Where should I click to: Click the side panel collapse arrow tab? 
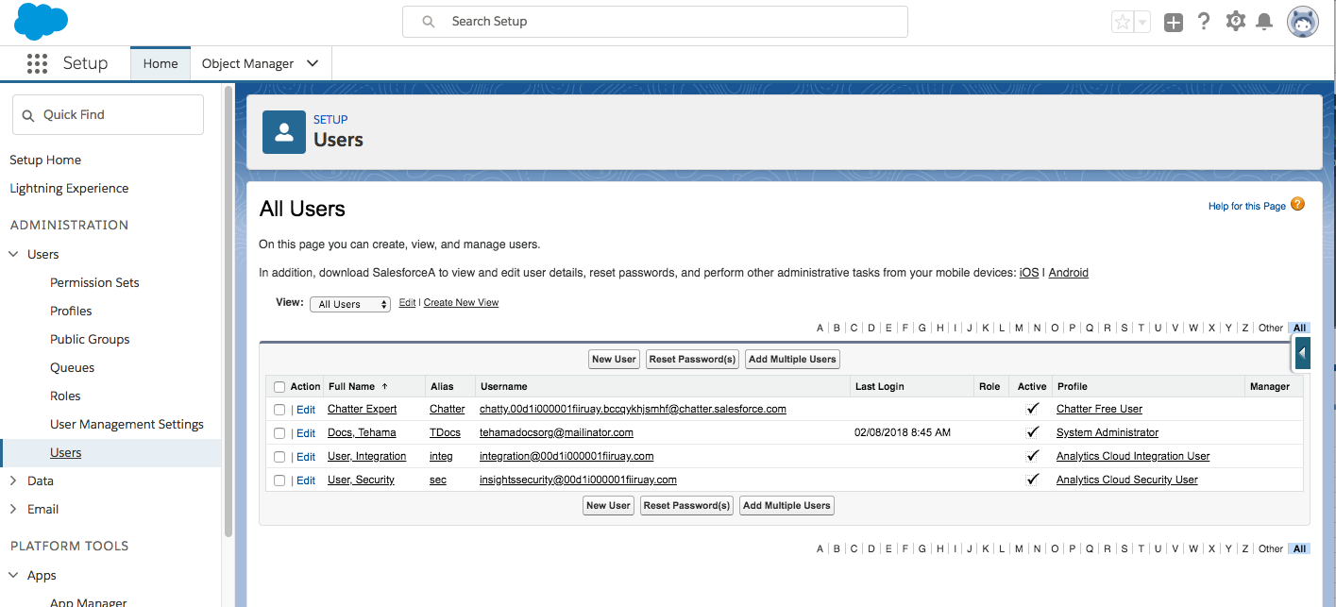1301,353
